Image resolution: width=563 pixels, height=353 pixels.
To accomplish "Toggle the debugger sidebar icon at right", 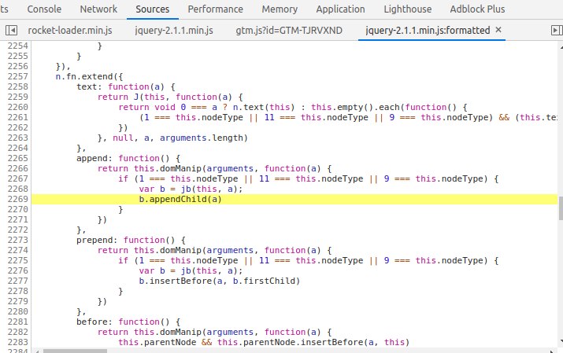I will tap(557, 31).
